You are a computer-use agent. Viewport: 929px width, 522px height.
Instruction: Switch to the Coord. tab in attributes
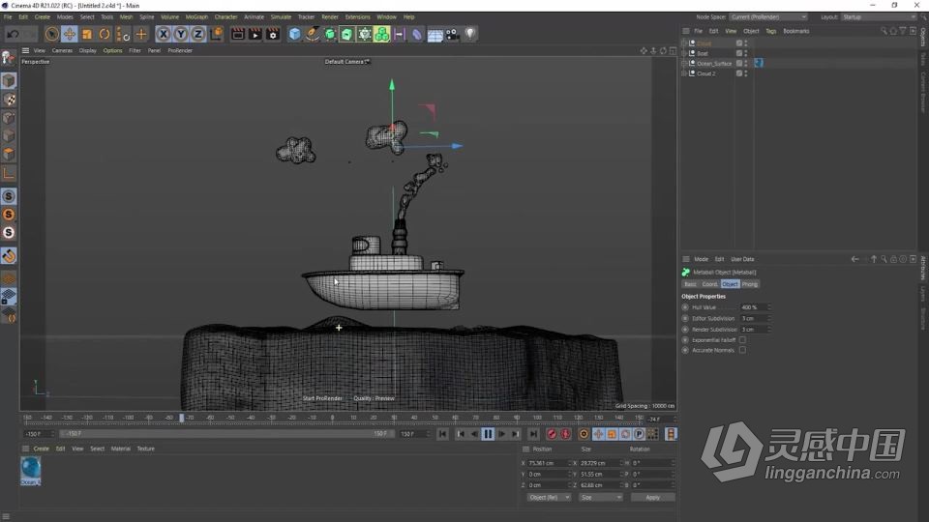click(x=709, y=284)
